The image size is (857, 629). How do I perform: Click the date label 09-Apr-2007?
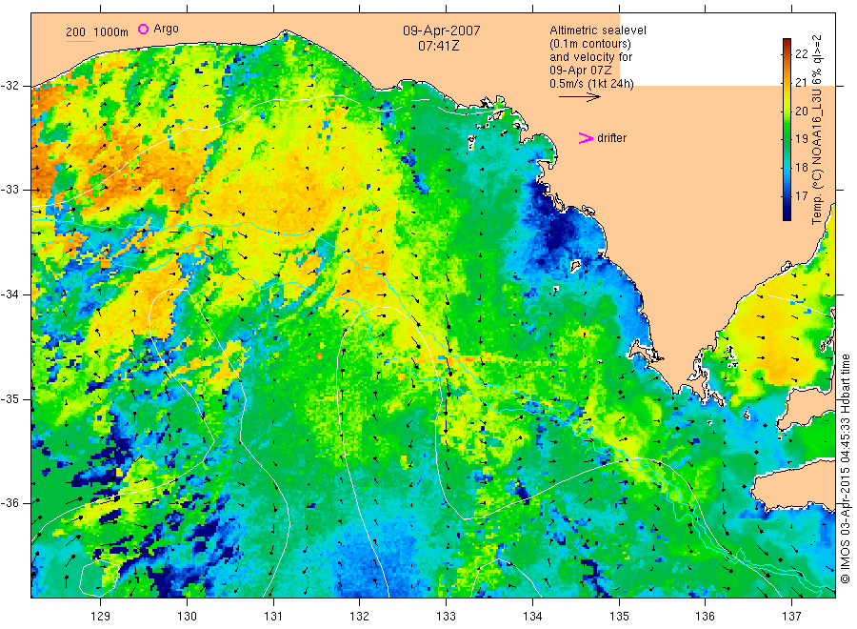pos(442,30)
